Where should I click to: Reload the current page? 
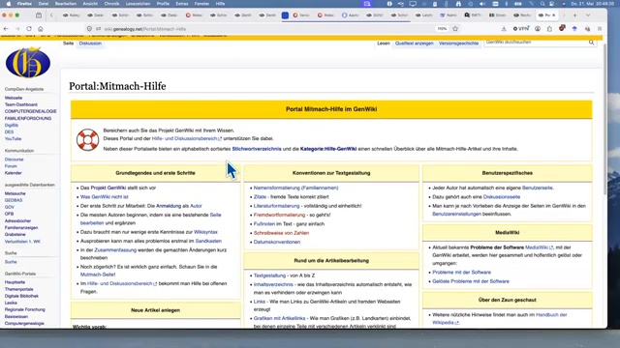(29, 29)
